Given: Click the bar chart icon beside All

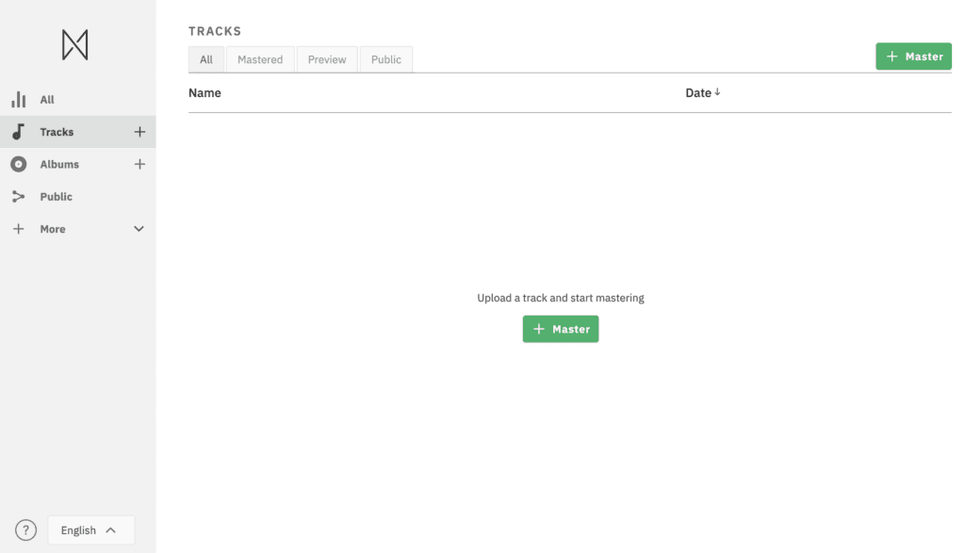Looking at the screenshot, I should coord(18,100).
